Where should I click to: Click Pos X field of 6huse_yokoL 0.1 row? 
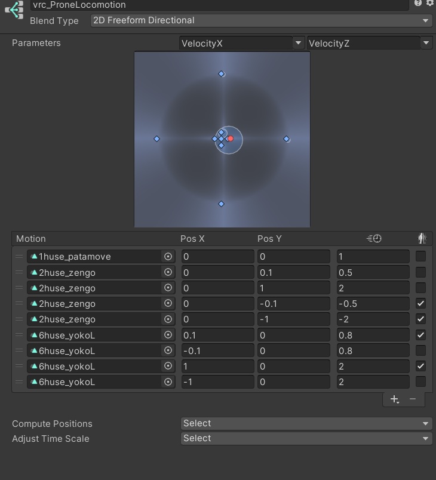coord(217,335)
